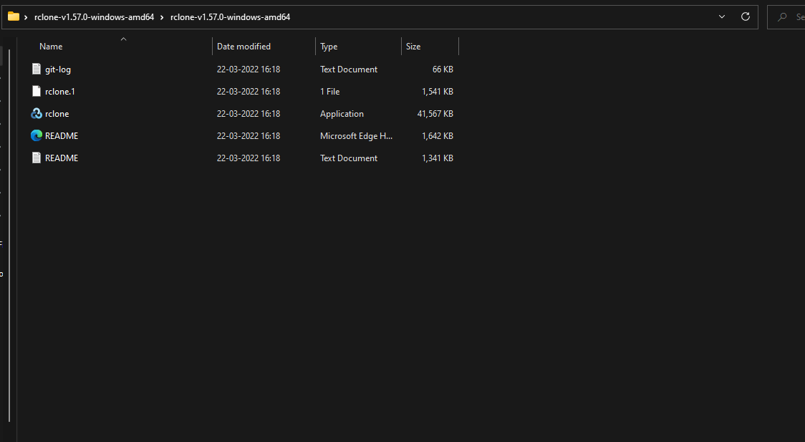The image size is (805, 442).
Task: Click the date modified of rclone application
Action: (249, 113)
